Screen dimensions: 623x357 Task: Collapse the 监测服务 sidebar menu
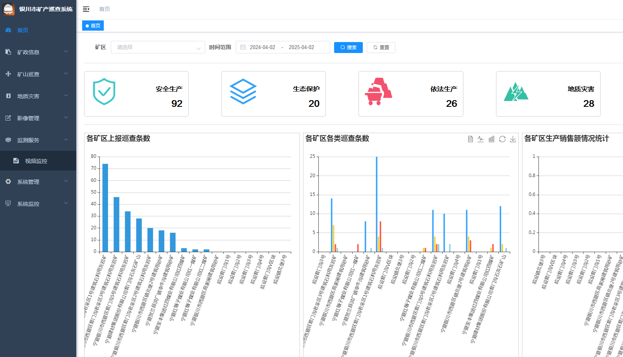tap(38, 140)
